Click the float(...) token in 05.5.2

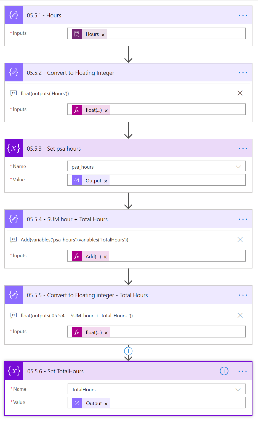[94, 110]
